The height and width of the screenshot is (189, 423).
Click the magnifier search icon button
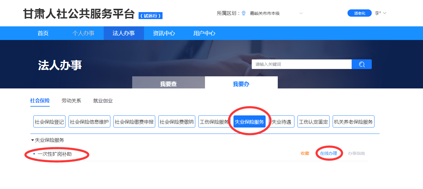point(361,64)
